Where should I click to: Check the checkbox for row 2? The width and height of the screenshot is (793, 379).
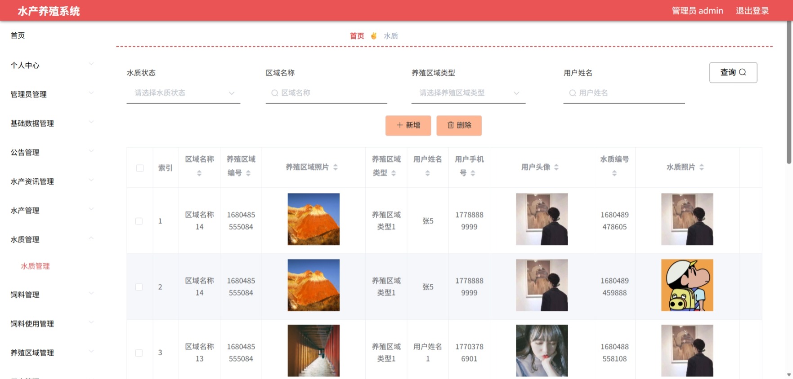point(139,287)
